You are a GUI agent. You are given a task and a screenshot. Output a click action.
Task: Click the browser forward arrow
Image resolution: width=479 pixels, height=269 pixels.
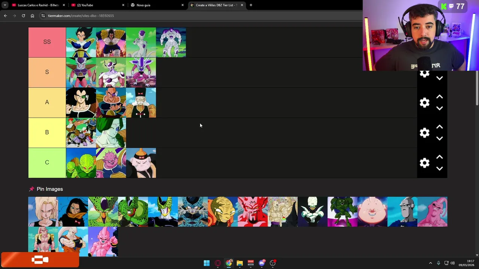(x=14, y=16)
